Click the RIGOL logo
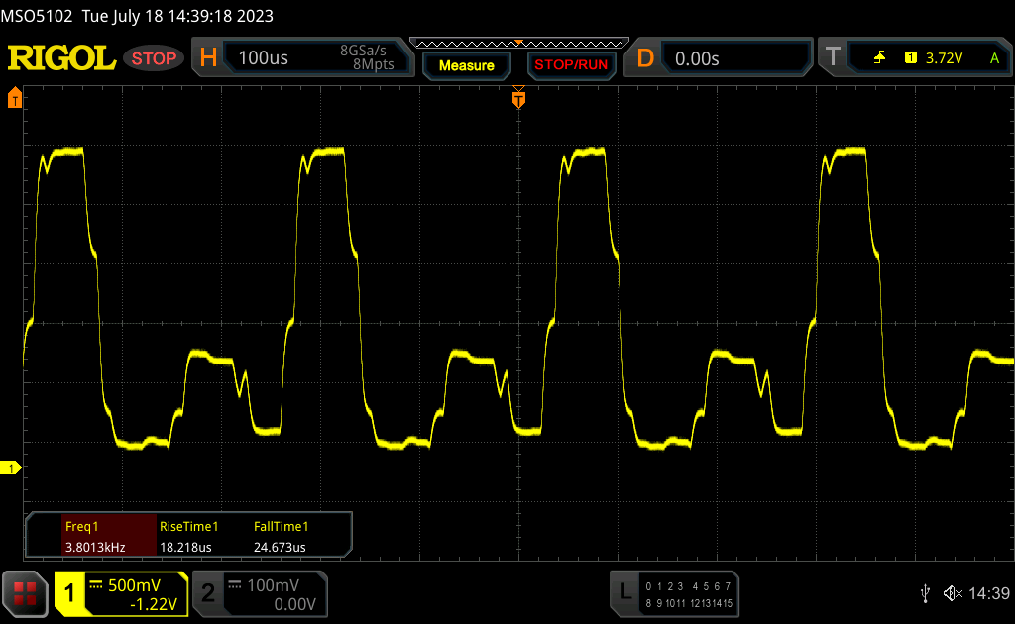The width and height of the screenshot is (1015, 624). pyautogui.click(x=61, y=58)
